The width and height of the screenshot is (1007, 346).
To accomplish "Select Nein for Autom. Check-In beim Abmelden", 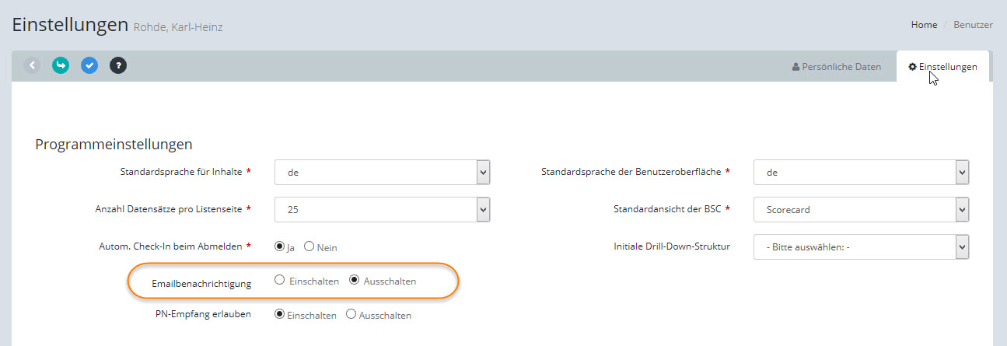I will (x=309, y=246).
